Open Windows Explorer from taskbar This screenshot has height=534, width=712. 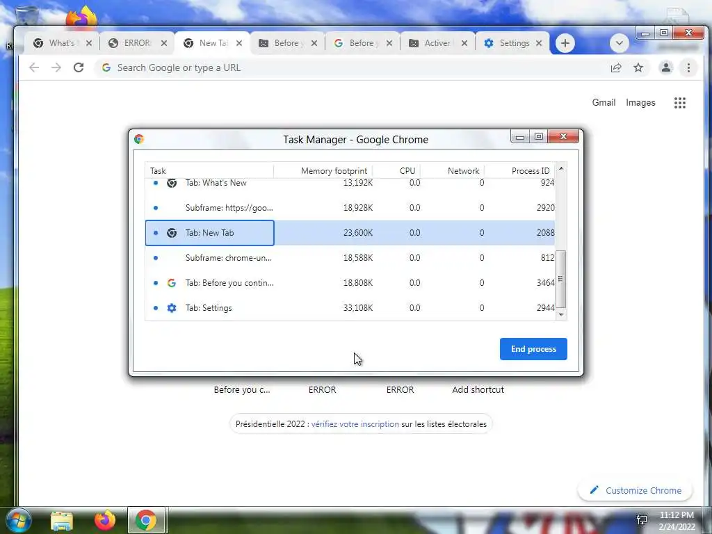[62, 520]
